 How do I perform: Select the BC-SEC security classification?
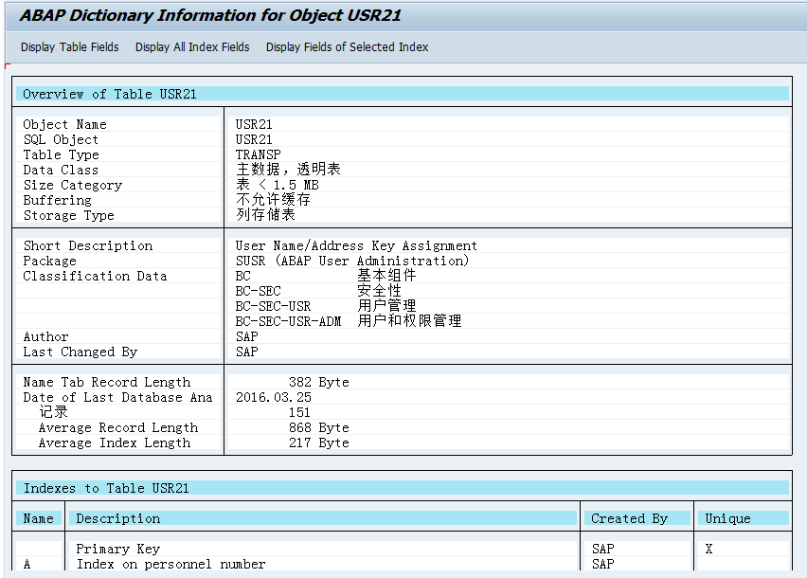coord(257,291)
